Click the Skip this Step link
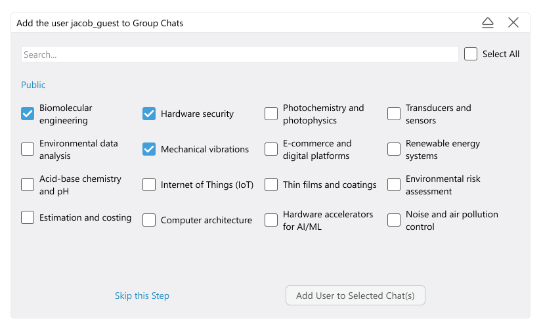This screenshot has width=541, height=329. pos(142,296)
